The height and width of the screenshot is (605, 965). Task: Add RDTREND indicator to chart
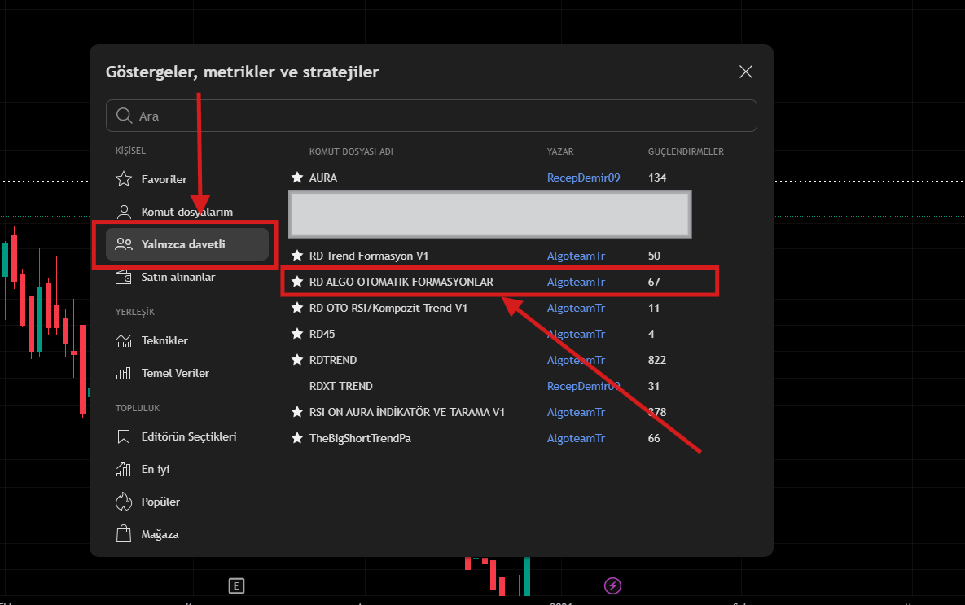pyautogui.click(x=333, y=360)
